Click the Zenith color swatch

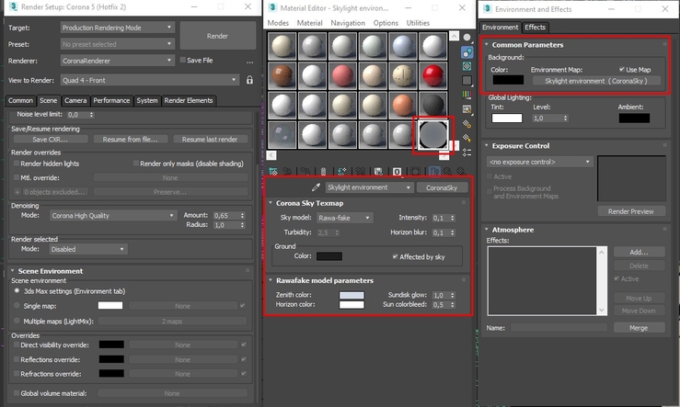352,294
